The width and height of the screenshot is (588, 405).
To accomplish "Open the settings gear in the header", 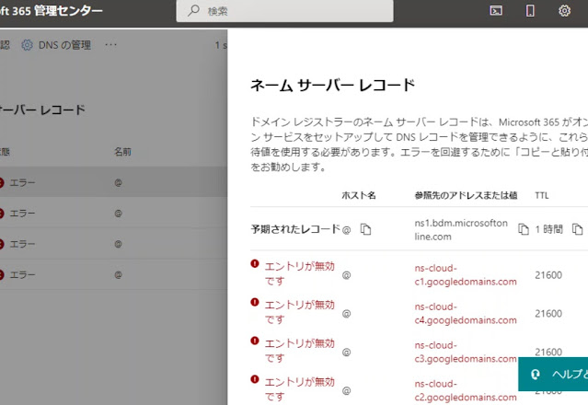I will [564, 10].
